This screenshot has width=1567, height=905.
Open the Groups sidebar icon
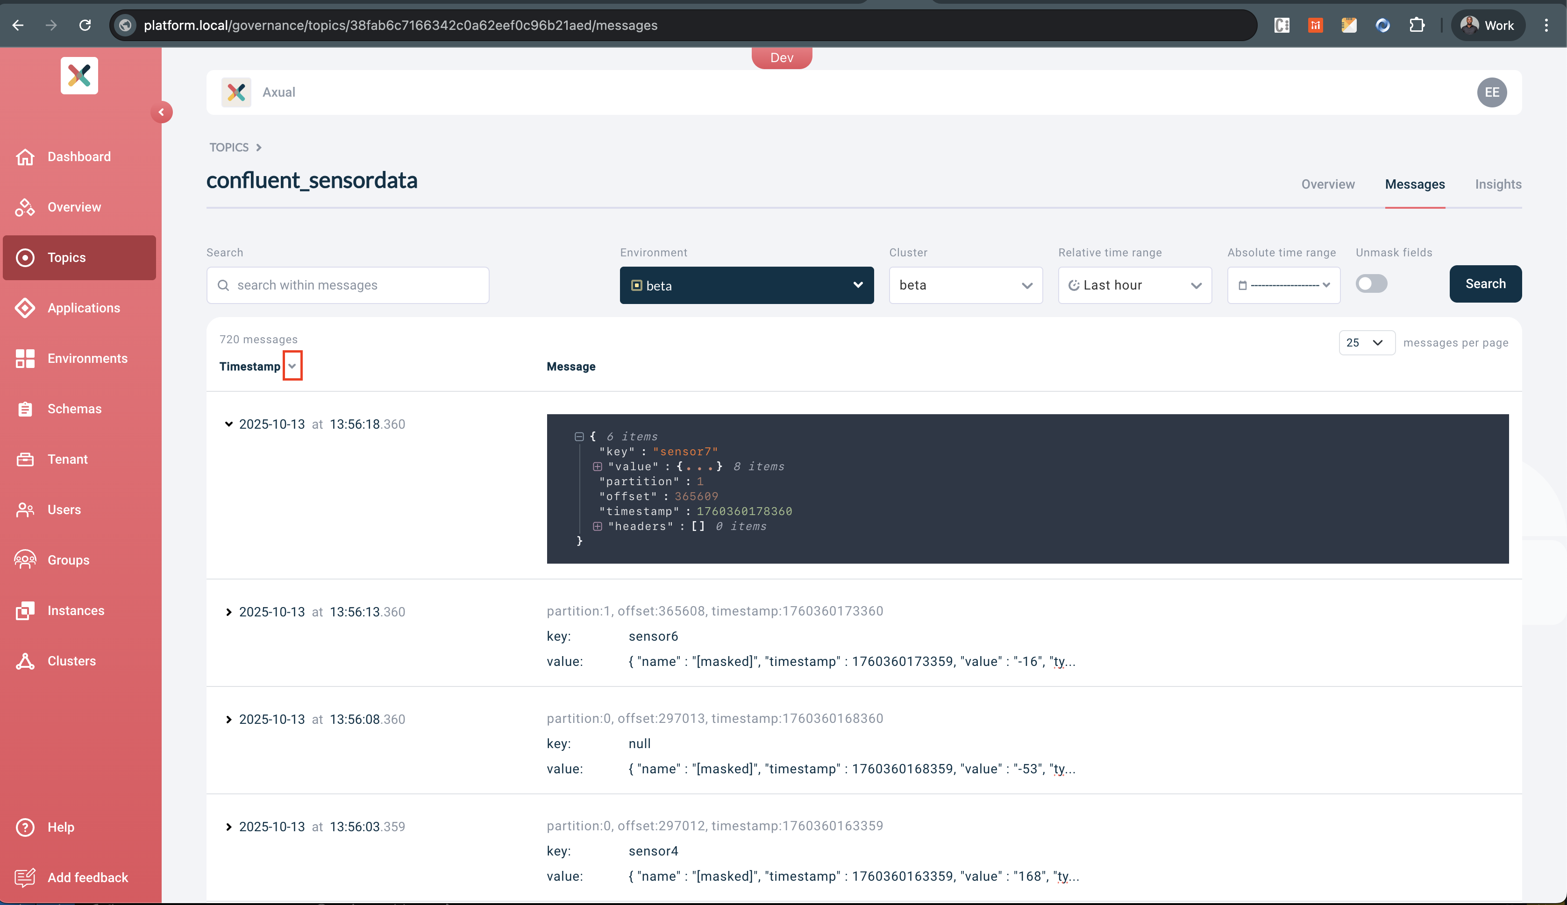[25, 560]
